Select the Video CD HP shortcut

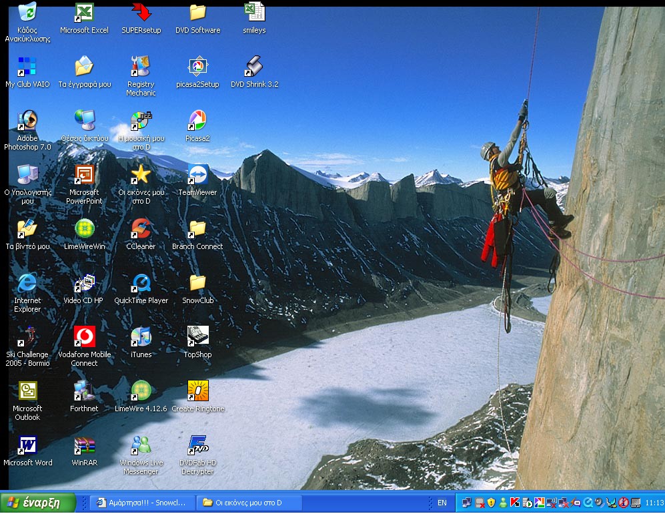point(85,282)
